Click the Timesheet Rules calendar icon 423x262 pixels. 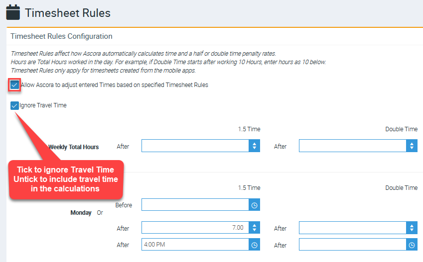tap(13, 12)
